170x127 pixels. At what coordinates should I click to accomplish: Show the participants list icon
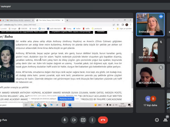[x=165, y=120]
